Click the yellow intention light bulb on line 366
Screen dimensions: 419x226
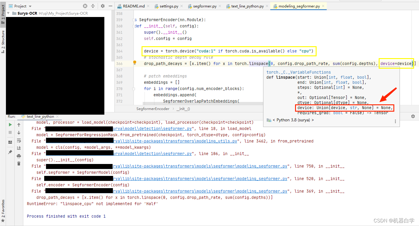(x=135, y=63)
